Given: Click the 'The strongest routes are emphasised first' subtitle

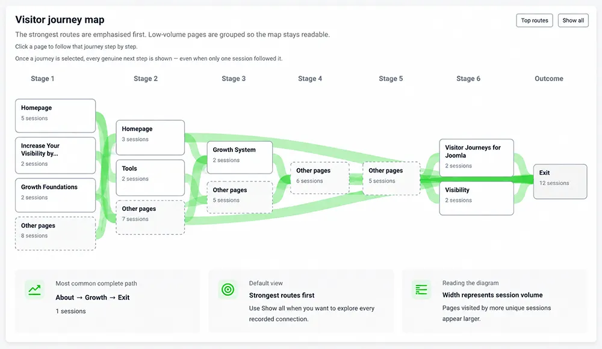Looking at the screenshot, I should tap(172, 34).
